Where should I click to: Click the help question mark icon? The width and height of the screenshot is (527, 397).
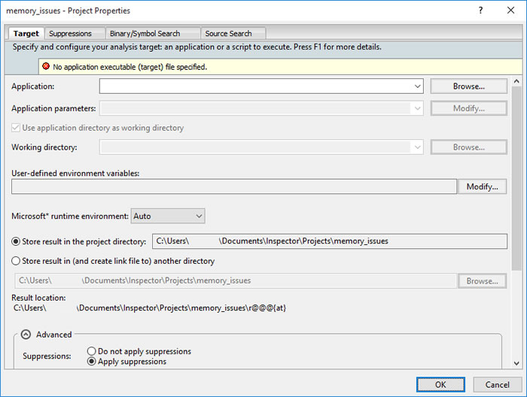pyautogui.click(x=480, y=11)
